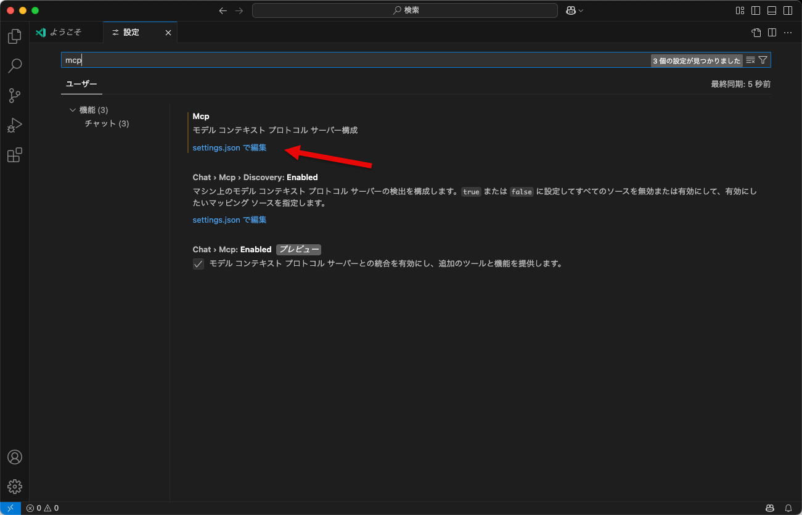The width and height of the screenshot is (802, 515).
Task: Open the Accounts menu icon
Action: click(x=15, y=457)
